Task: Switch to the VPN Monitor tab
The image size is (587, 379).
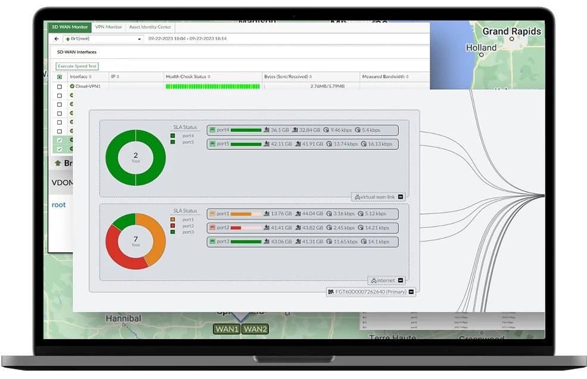Action: (108, 27)
